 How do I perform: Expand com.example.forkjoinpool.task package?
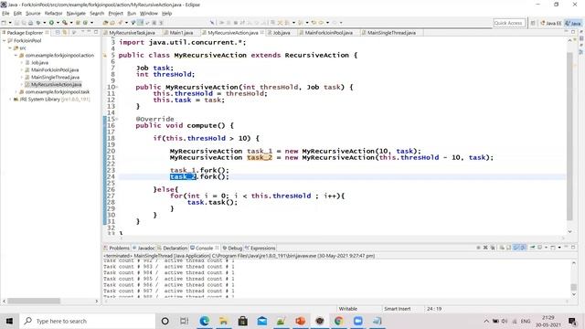(x=16, y=91)
